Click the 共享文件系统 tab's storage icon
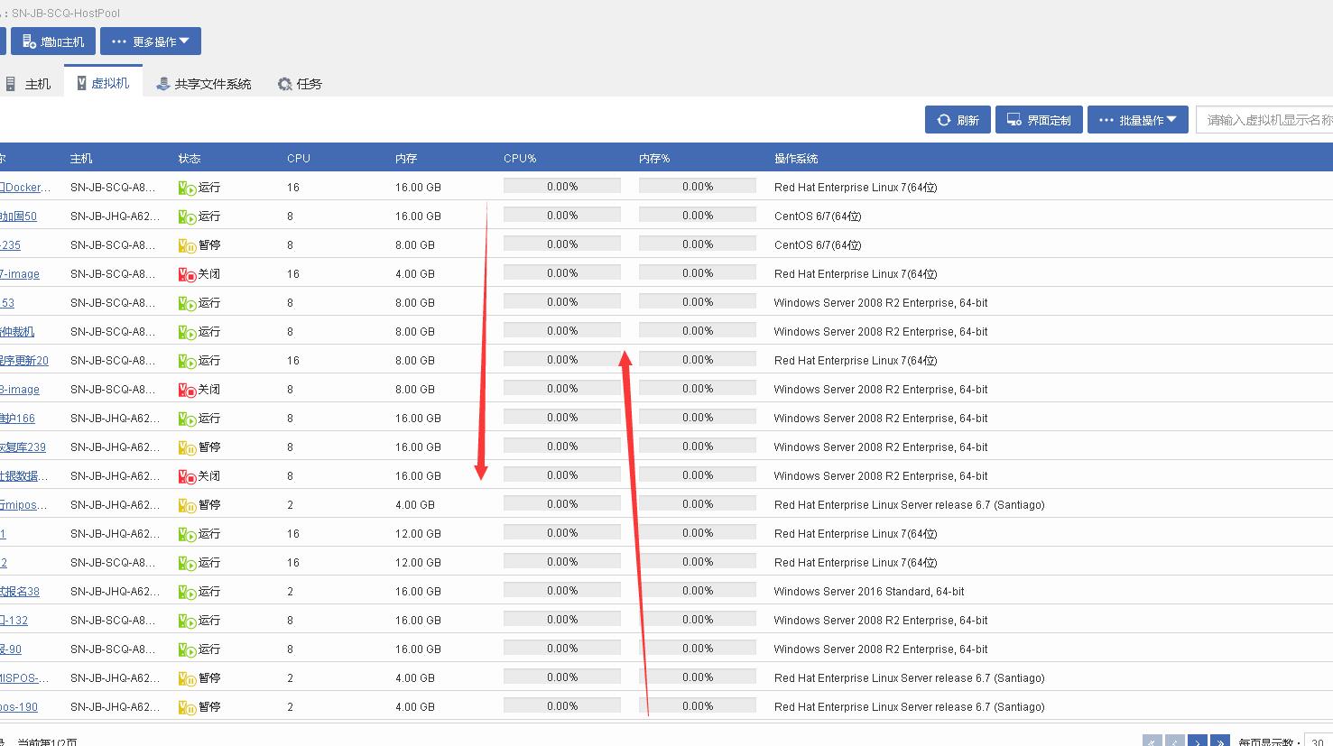Image resolution: width=1333 pixels, height=746 pixels. point(162,84)
